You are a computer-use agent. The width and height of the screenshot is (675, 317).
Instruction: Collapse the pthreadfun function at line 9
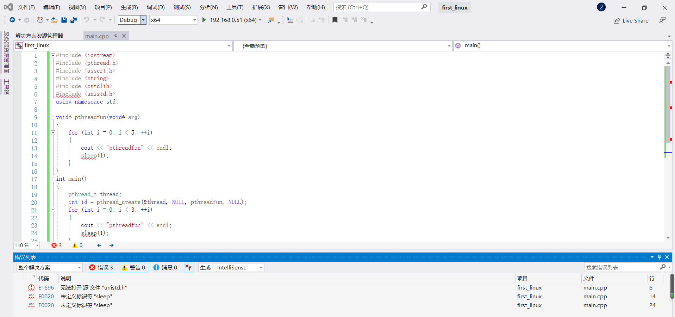tap(53, 117)
